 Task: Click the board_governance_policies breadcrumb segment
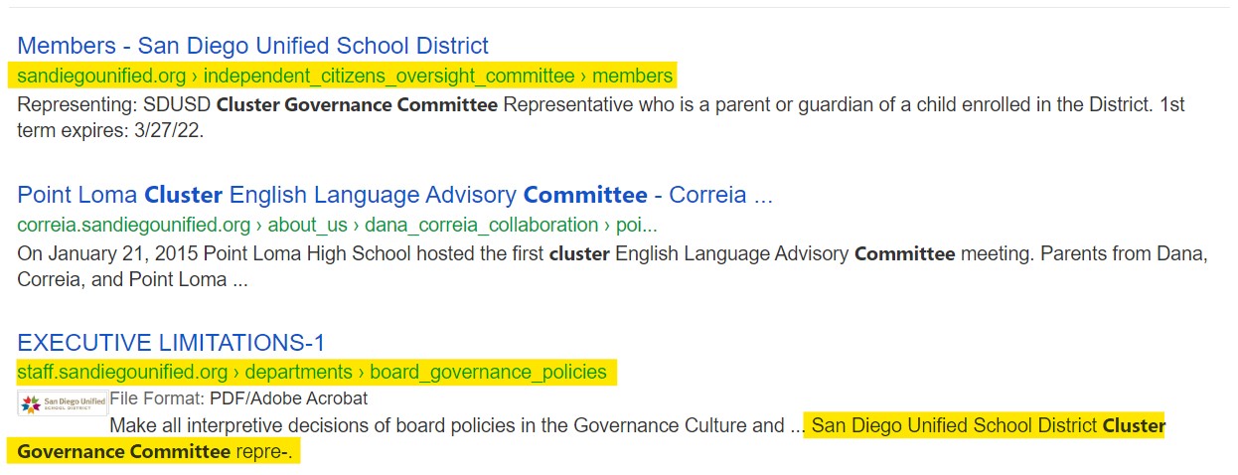[x=488, y=373]
